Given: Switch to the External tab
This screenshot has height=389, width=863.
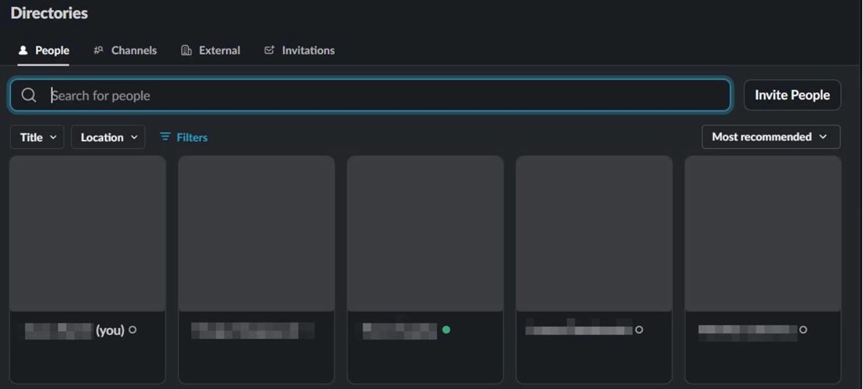Looking at the screenshot, I should (x=219, y=50).
